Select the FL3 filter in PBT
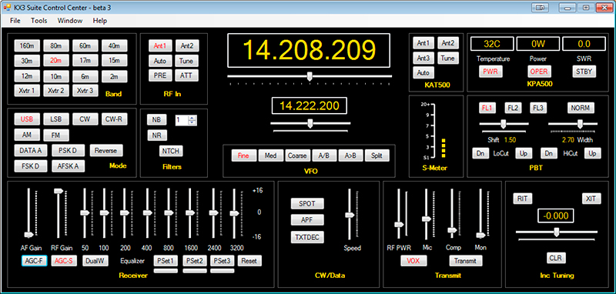The image size is (616, 294). pyautogui.click(x=537, y=108)
